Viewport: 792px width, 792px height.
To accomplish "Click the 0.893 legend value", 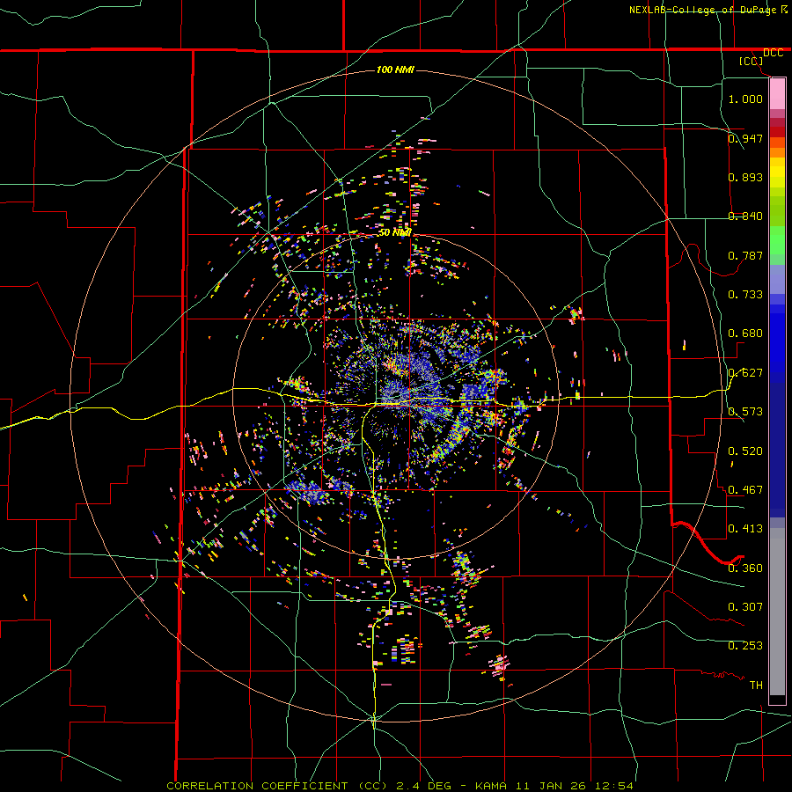I will (x=745, y=177).
